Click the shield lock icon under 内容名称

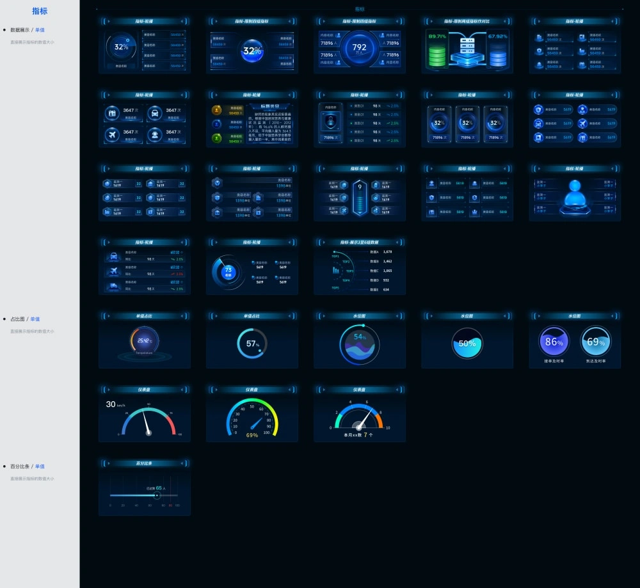click(329, 122)
